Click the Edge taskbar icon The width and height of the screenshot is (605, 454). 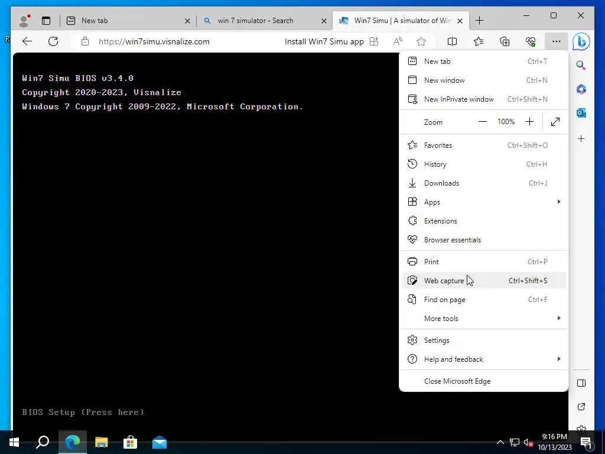(x=73, y=442)
